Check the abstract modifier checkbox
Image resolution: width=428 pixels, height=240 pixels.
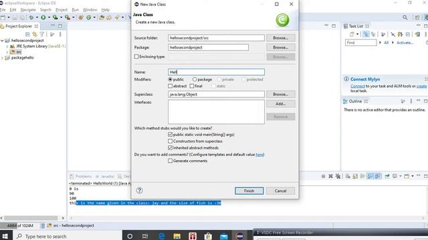171,86
